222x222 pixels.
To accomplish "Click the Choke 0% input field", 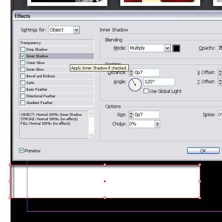I will (x=142, y=124).
